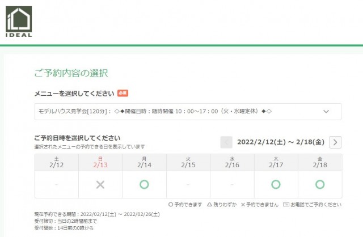Click the 予約できます legend circle
363x237 pixels.
tap(171, 205)
